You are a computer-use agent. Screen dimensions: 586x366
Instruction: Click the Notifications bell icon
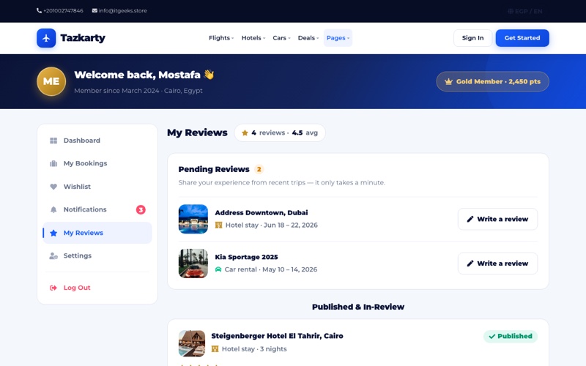[53, 209]
